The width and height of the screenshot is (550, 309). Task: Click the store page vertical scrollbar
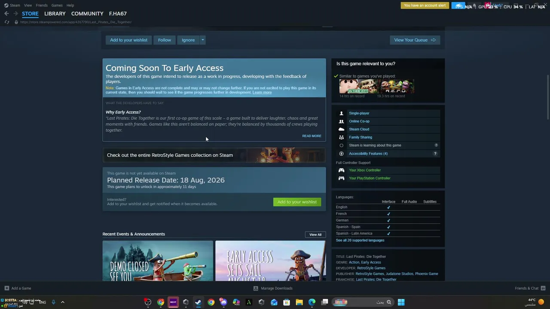(548, 98)
